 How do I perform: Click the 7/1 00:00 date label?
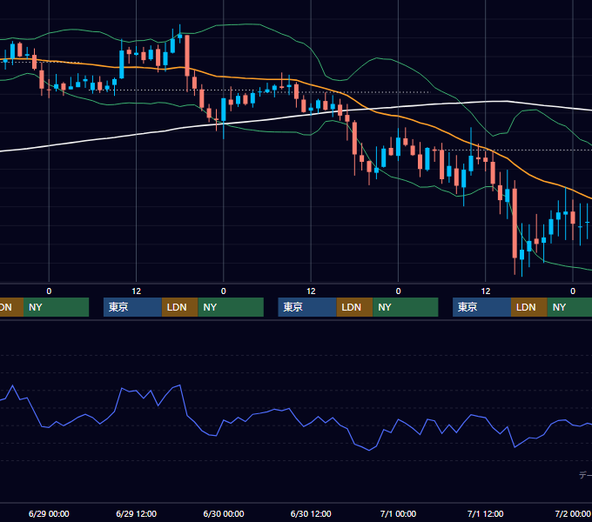[x=398, y=513]
